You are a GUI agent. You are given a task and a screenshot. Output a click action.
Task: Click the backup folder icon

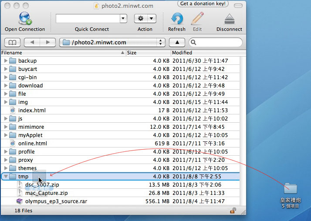click(x=13, y=60)
